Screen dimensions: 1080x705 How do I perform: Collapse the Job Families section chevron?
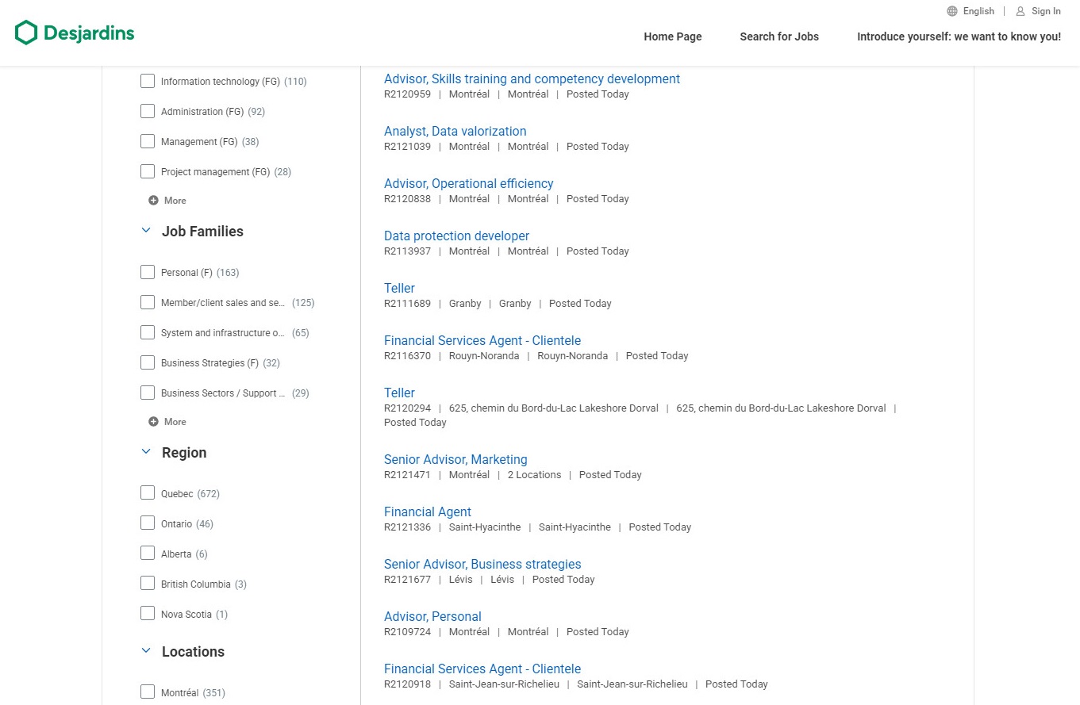click(145, 231)
